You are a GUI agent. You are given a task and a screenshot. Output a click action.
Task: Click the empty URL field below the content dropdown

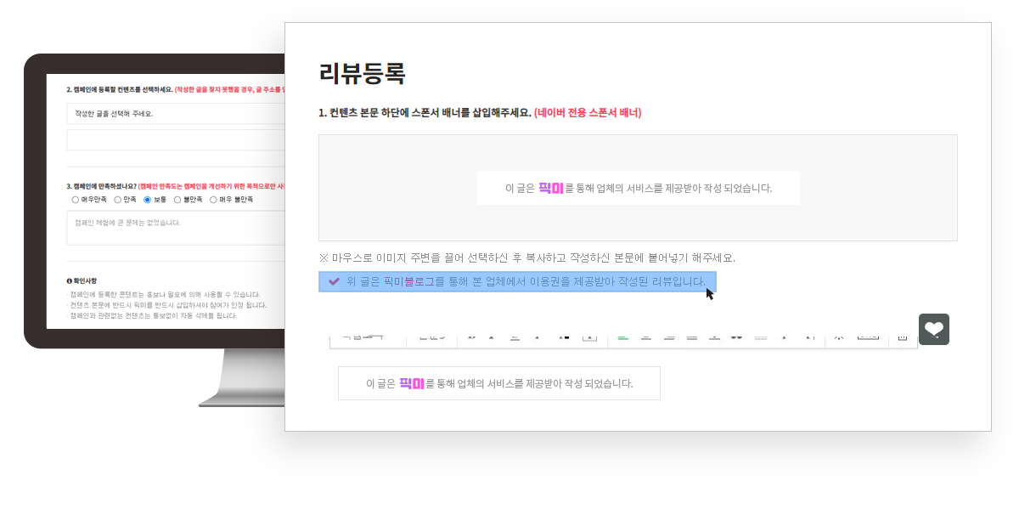point(176,140)
